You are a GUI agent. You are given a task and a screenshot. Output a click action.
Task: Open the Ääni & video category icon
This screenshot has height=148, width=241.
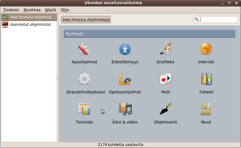click(125, 109)
